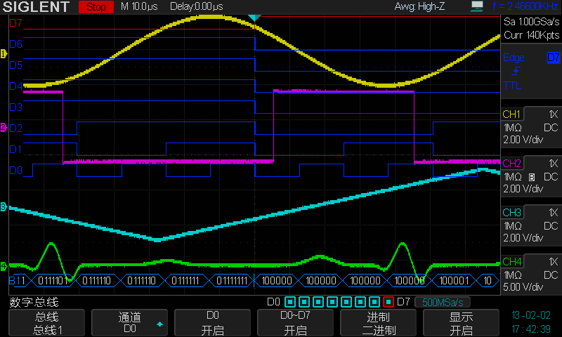Open the 进制 二进制 format selector
The height and width of the screenshot is (337, 562).
[379, 323]
